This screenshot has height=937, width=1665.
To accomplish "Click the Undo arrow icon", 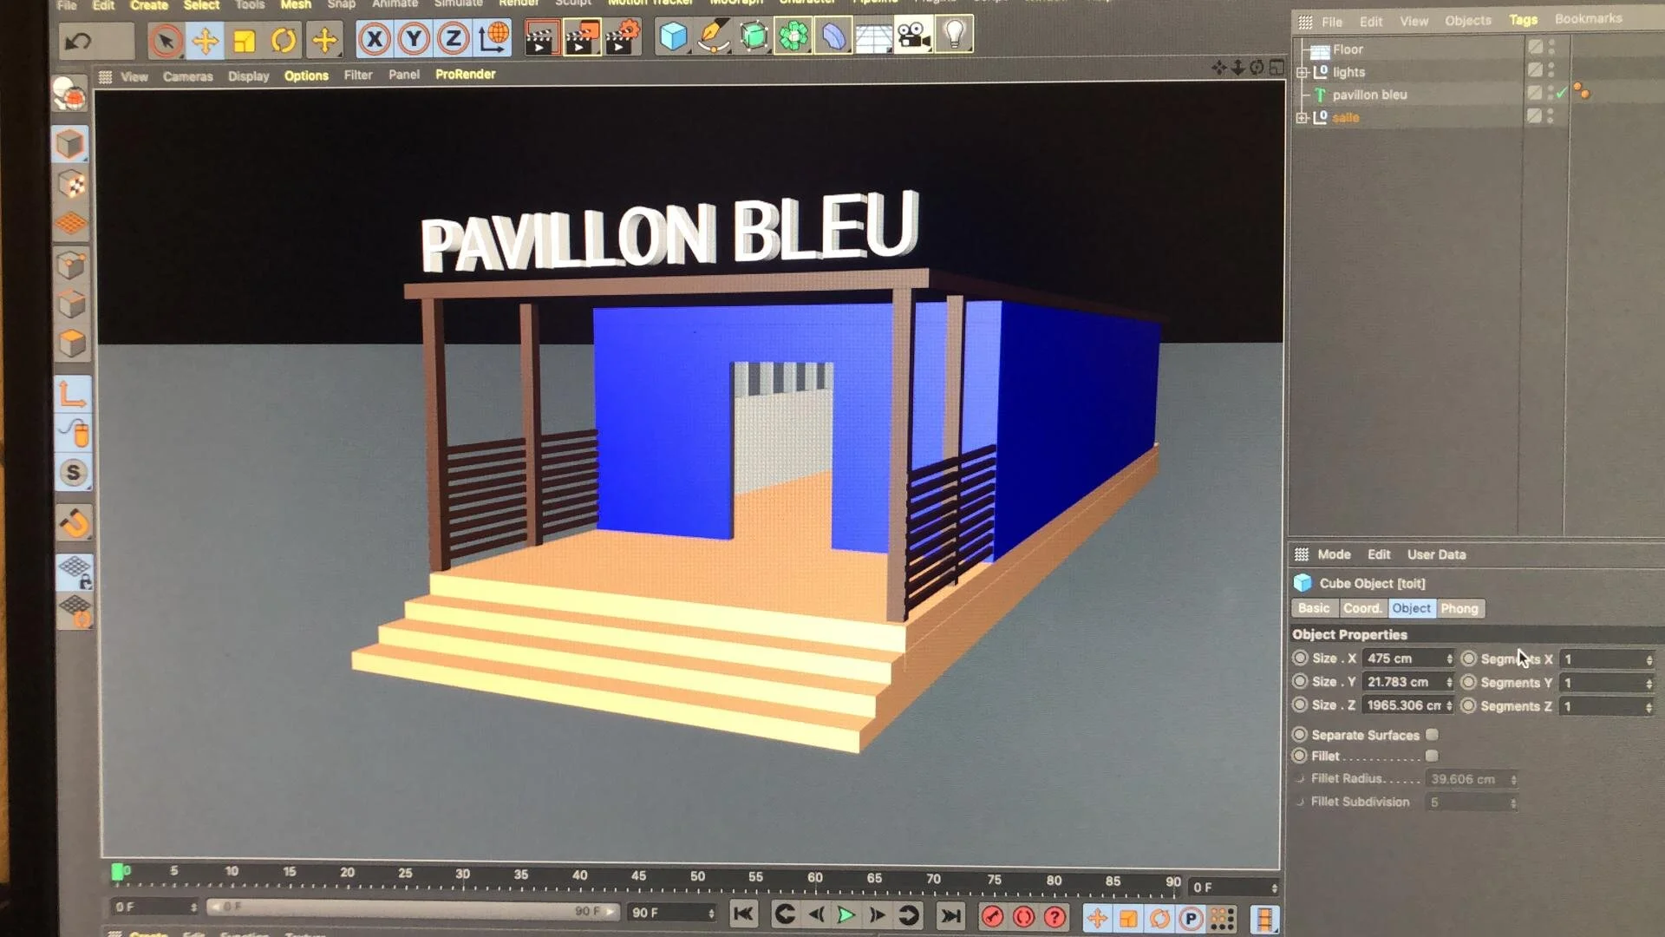I will coord(79,41).
